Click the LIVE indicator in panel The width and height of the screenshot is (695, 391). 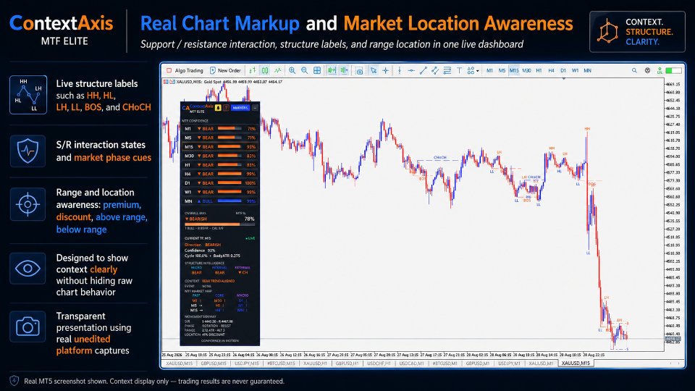(x=250, y=238)
